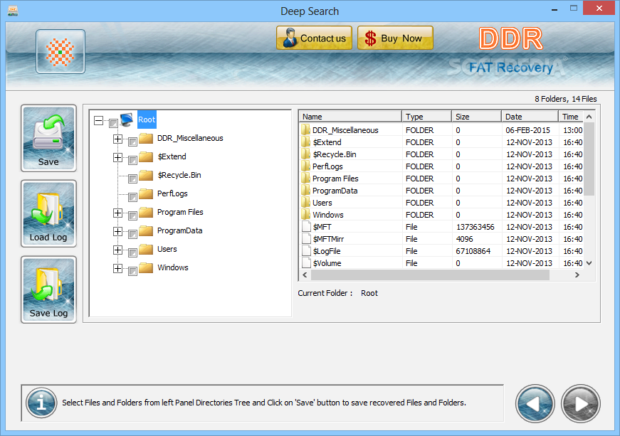The height and width of the screenshot is (436, 620).
Task: Click the $MFT file icon in list
Action: coord(306,227)
